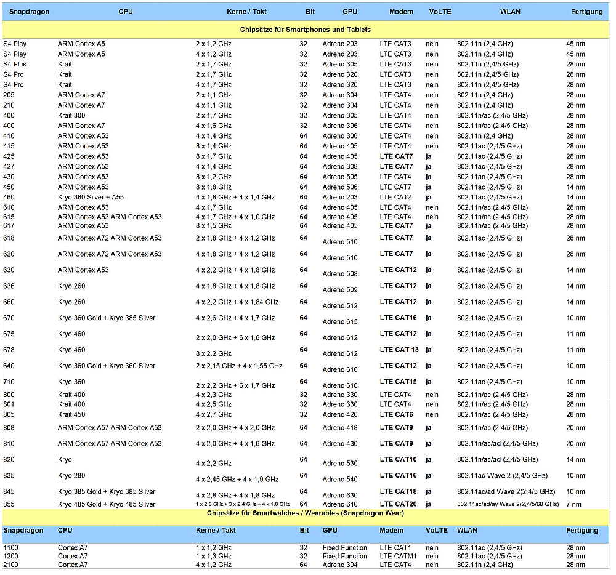This screenshot has height=575, width=616.
Task: Click the 'VoLTE' header in the Wearables table header
Action: click(437, 530)
